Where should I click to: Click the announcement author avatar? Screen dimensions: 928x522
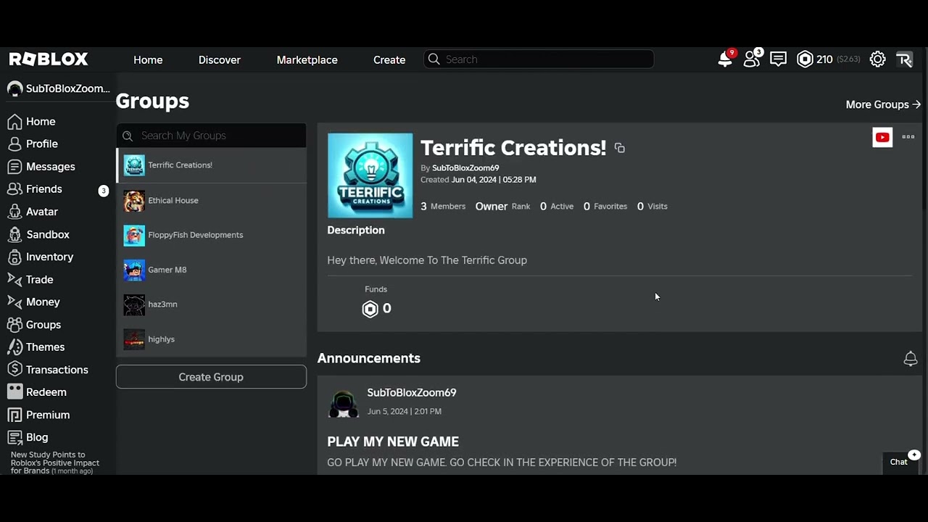(343, 403)
